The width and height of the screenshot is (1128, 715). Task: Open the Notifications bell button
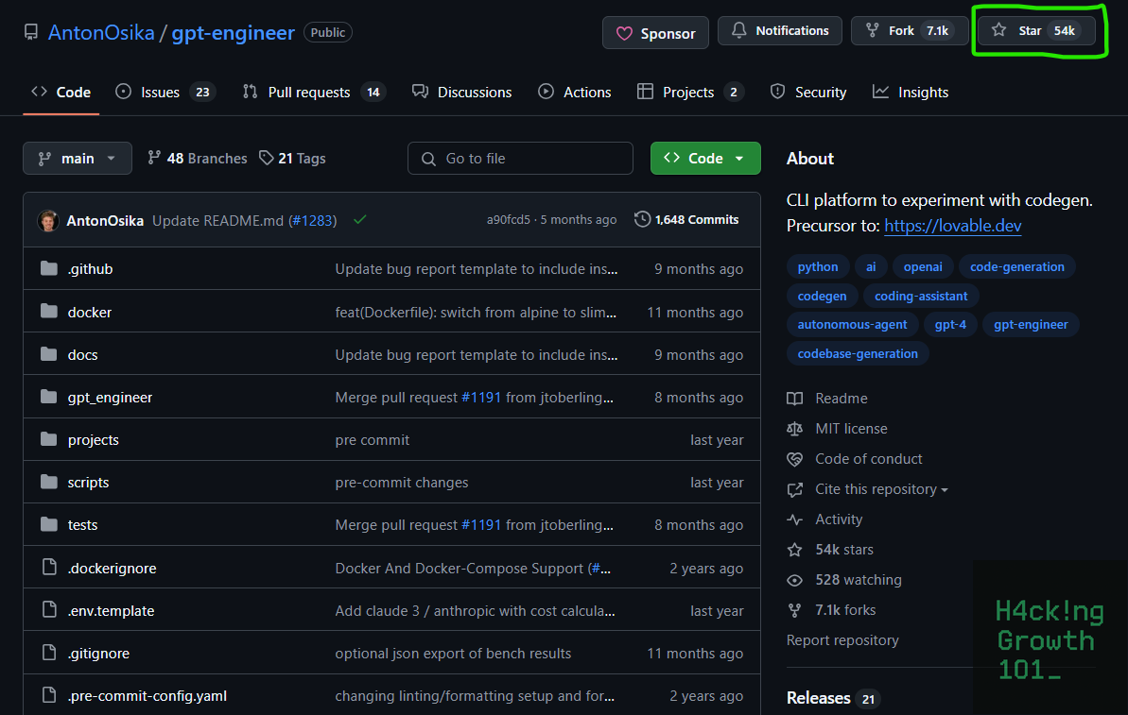pos(780,31)
